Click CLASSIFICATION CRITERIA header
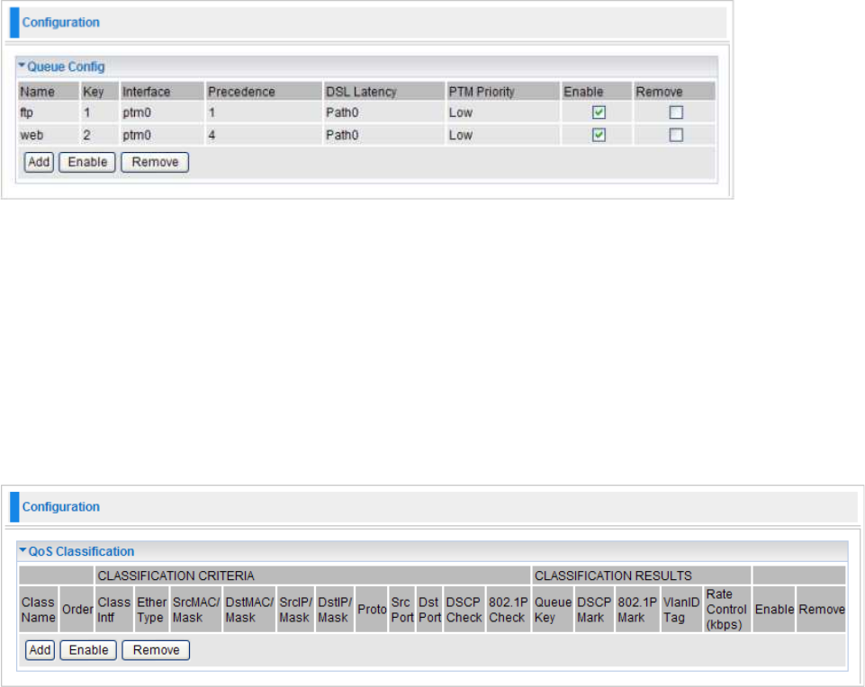Viewport: 865px width, 687px height. [x=312, y=575]
